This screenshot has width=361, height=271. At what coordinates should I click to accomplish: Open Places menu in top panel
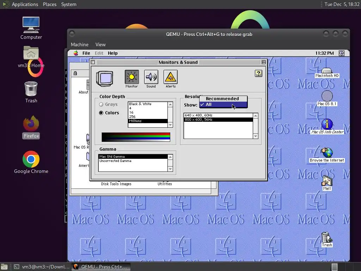pyautogui.click(x=49, y=4)
